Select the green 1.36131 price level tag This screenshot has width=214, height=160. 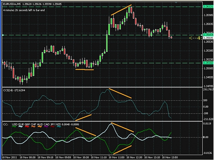tap(208, 6)
